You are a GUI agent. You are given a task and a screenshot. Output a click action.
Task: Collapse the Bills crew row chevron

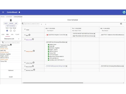pos(25,35)
